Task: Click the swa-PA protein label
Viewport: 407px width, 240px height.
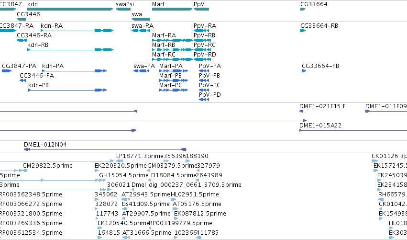Action: click(144, 66)
